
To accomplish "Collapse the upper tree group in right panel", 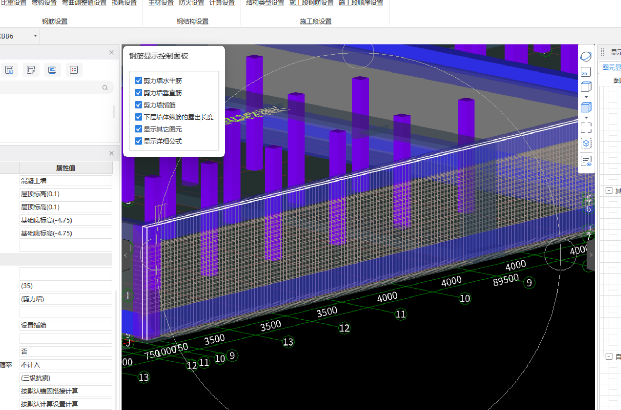I will [609, 191].
